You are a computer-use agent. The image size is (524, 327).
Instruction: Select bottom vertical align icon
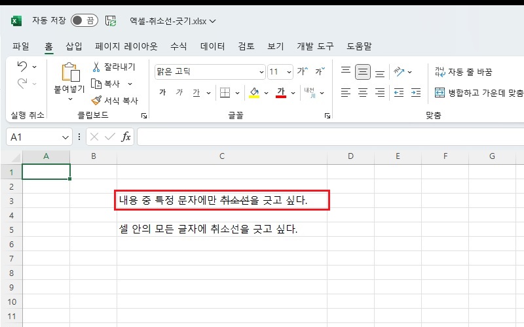click(380, 73)
